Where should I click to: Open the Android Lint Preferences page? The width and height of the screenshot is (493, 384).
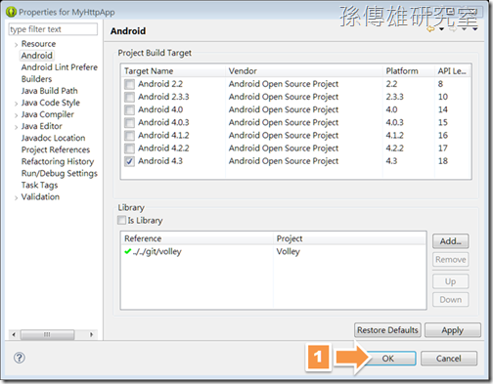coord(60,67)
